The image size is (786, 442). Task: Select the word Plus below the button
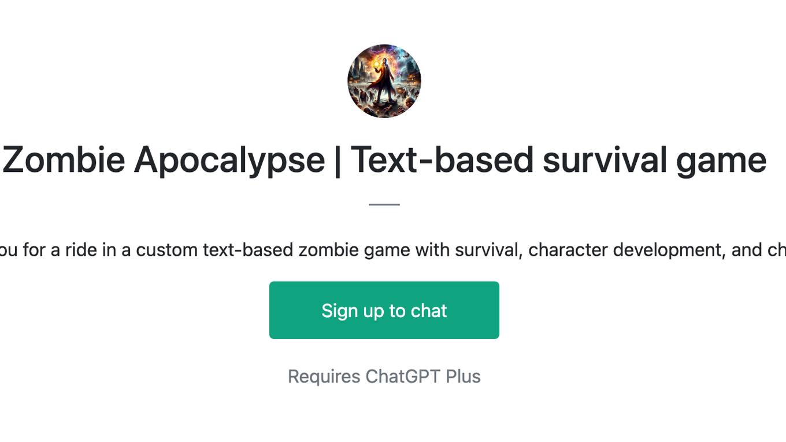pyautogui.click(x=463, y=377)
